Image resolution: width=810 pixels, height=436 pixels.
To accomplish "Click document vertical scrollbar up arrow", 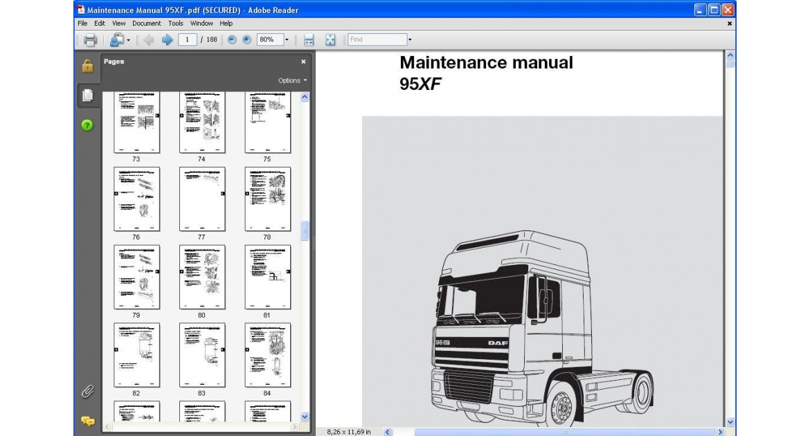I will pyautogui.click(x=730, y=55).
